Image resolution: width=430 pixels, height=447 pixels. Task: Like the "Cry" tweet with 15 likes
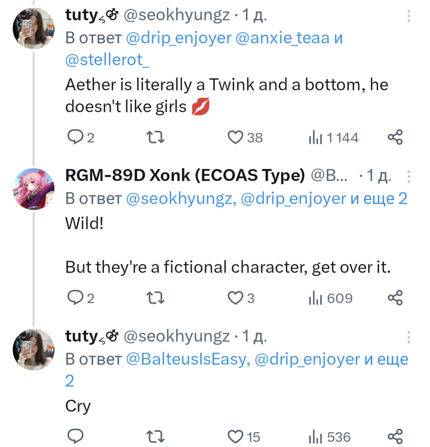pos(236,437)
